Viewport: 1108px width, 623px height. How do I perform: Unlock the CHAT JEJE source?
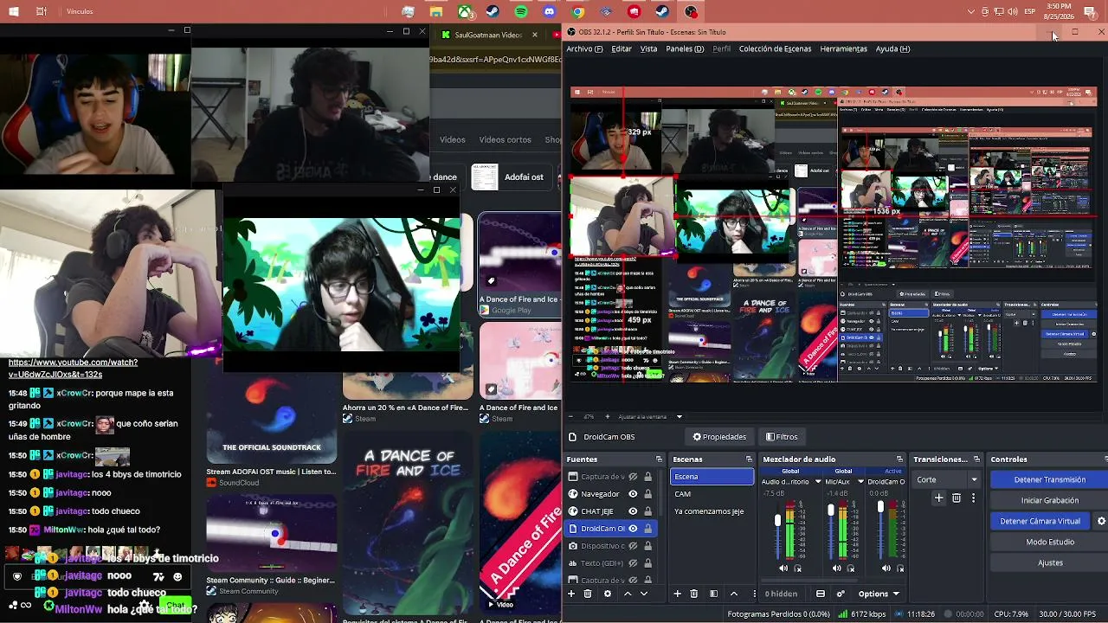[647, 511]
